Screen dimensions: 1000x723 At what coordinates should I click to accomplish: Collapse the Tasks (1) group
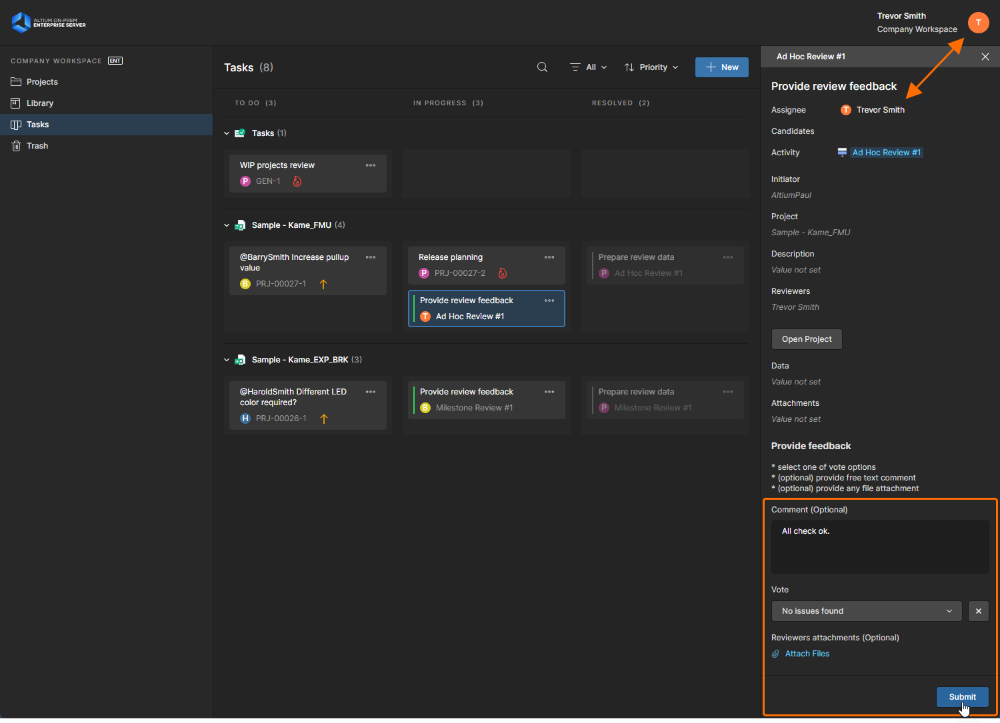click(x=227, y=133)
